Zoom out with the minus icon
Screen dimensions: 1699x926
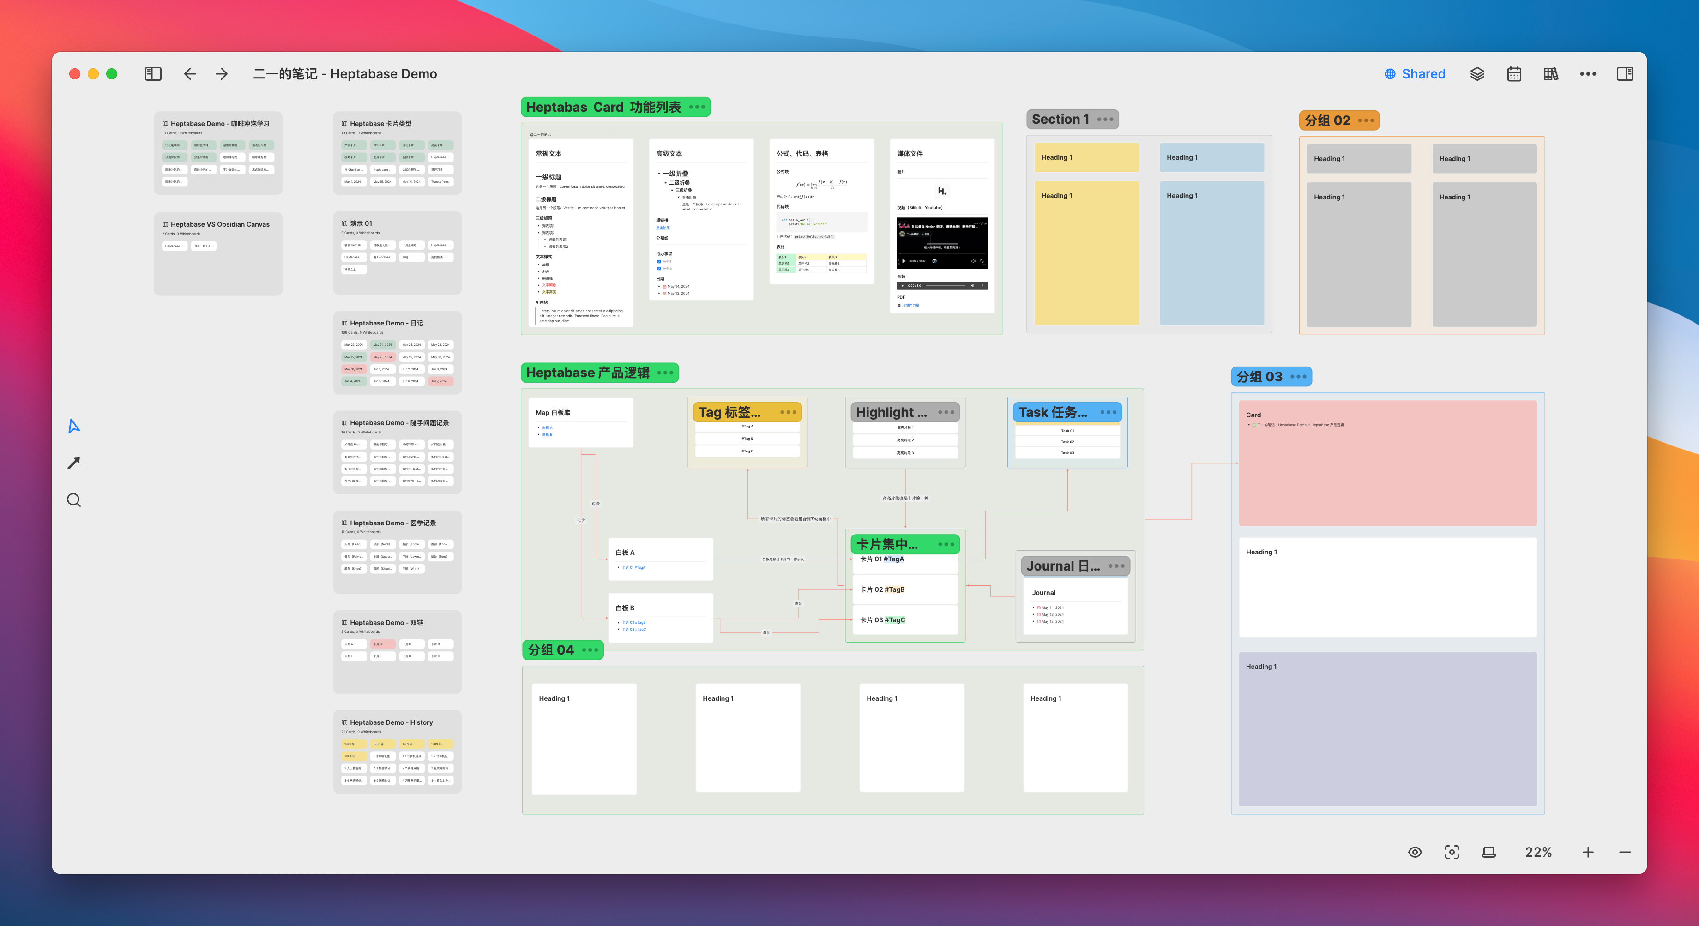coord(1625,852)
